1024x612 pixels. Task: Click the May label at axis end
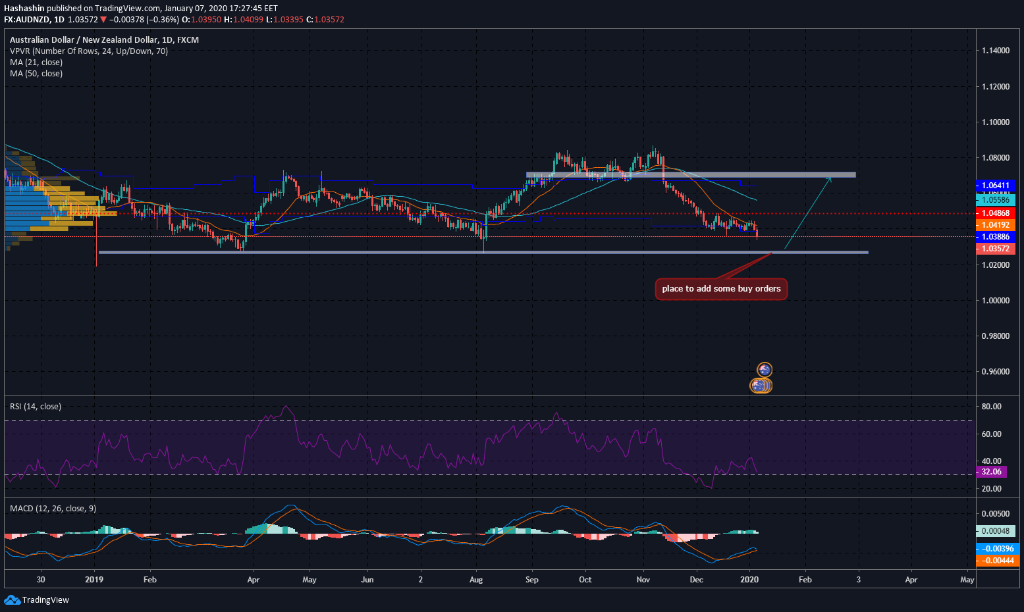point(967,580)
